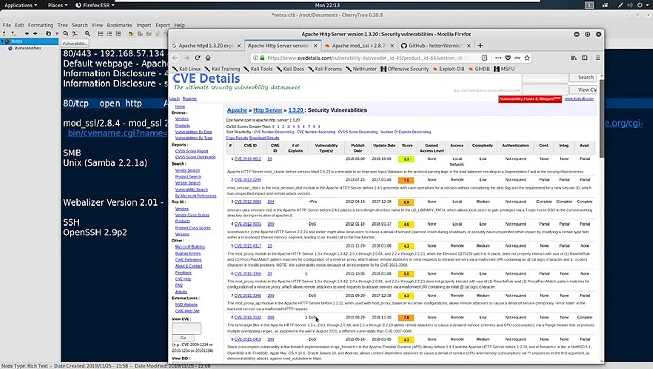Viewport: 653px width, 369px height.
Task: Open the Firefox home page via the house icon
Action: [x=208, y=58]
